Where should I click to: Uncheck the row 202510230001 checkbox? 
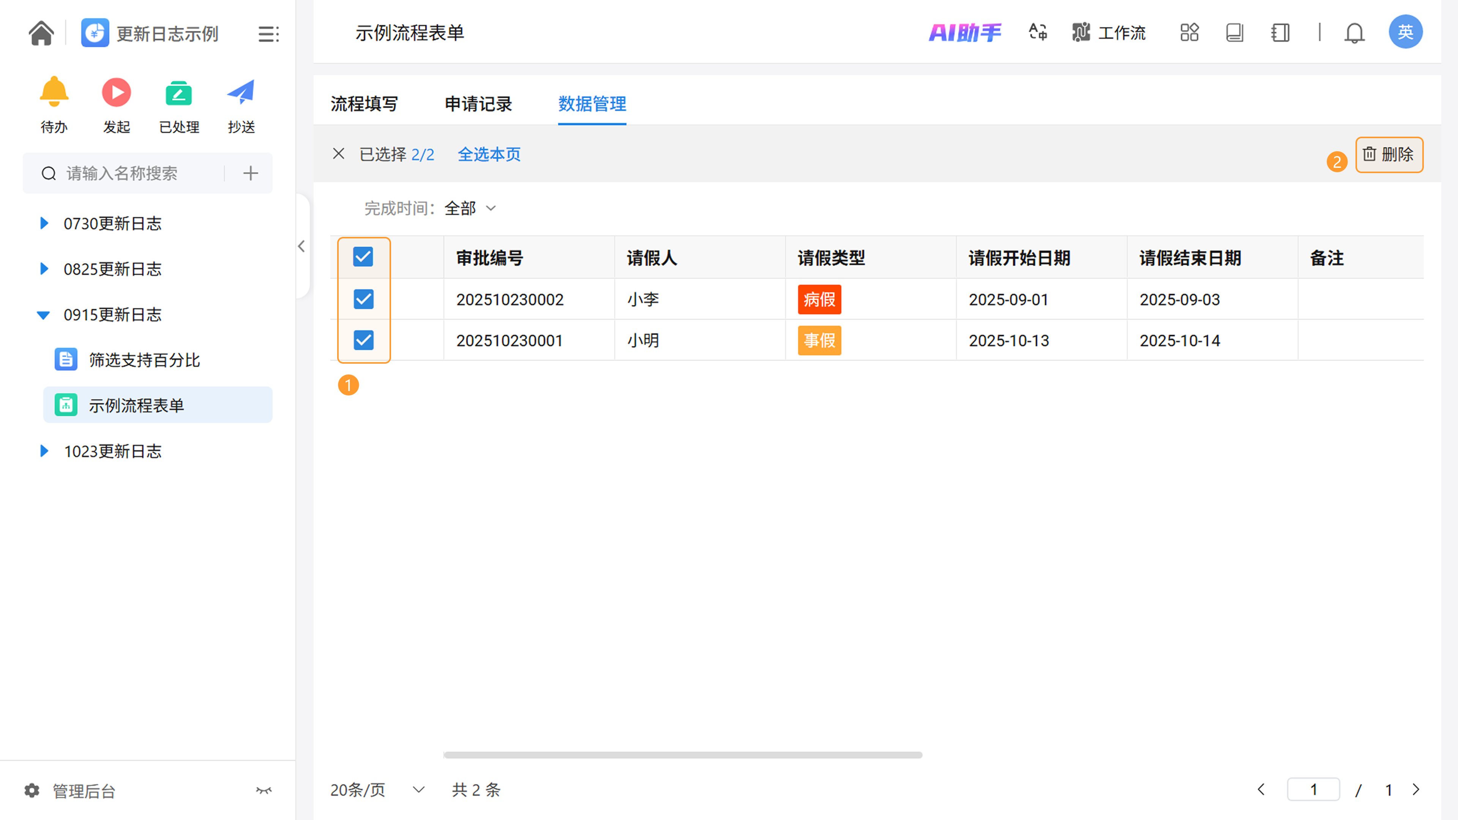pyautogui.click(x=363, y=340)
